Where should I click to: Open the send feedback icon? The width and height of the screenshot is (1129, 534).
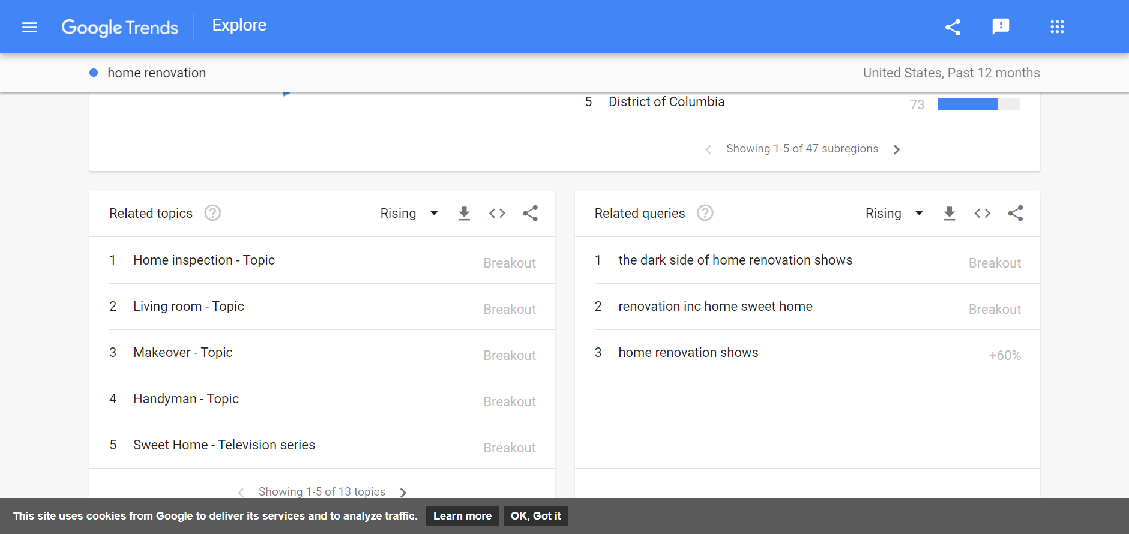(x=1001, y=26)
